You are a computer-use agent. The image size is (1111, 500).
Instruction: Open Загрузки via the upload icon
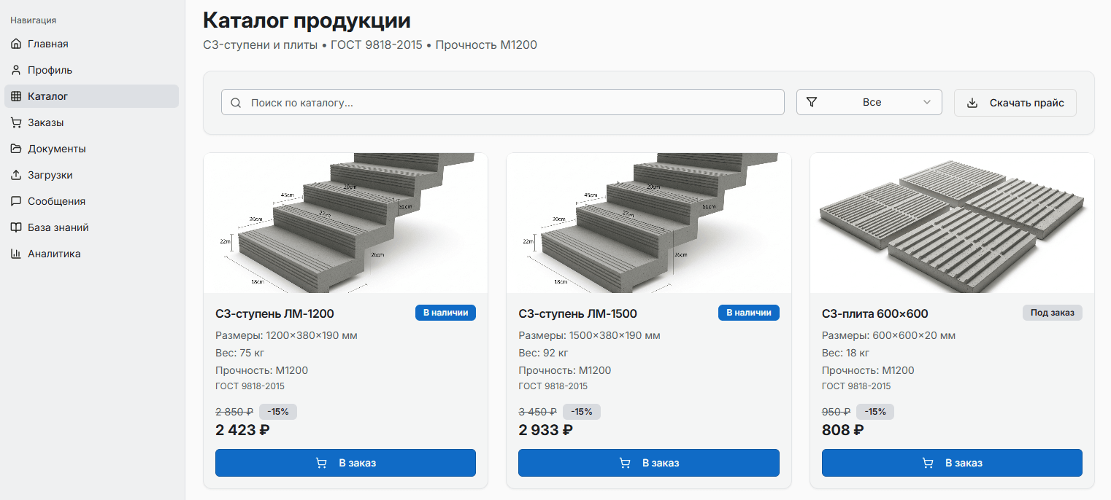pyautogui.click(x=15, y=174)
